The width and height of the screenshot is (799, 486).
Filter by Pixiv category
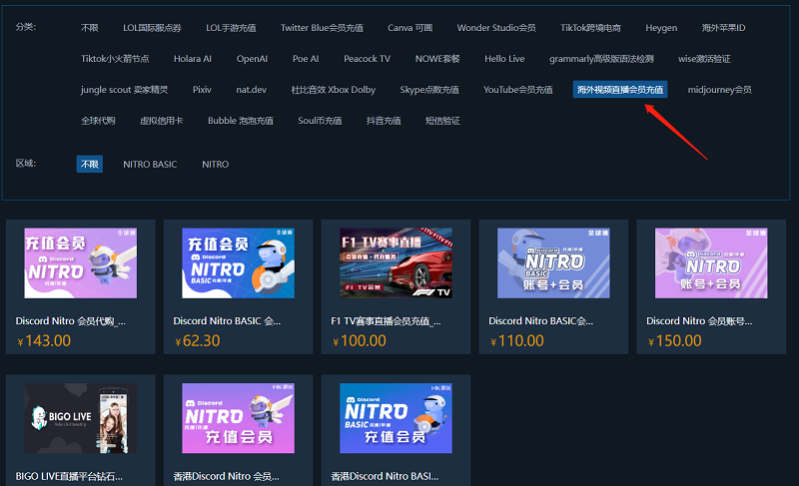(x=202, y=90)
